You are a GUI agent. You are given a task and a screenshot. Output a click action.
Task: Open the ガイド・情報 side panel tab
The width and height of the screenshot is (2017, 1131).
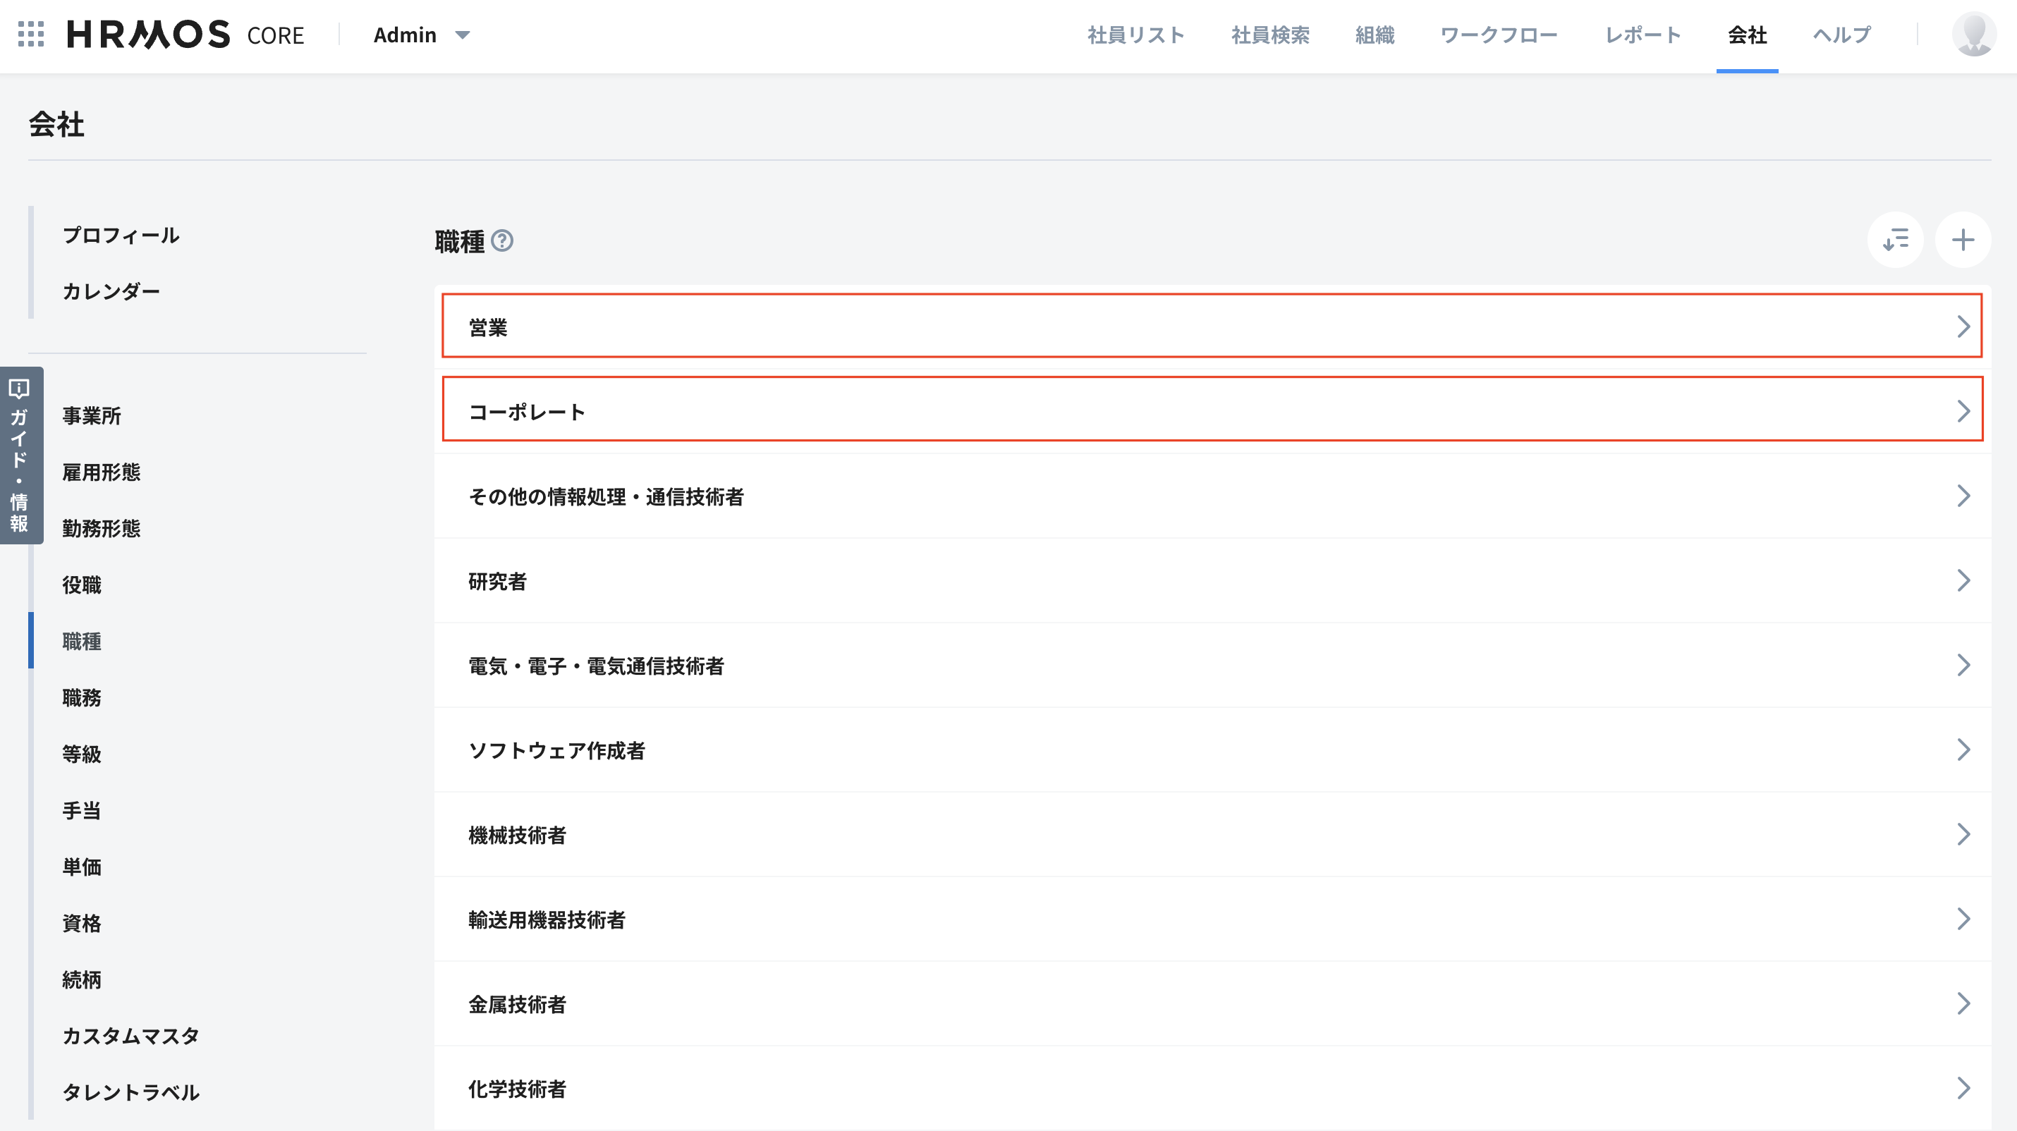point(20,456)
